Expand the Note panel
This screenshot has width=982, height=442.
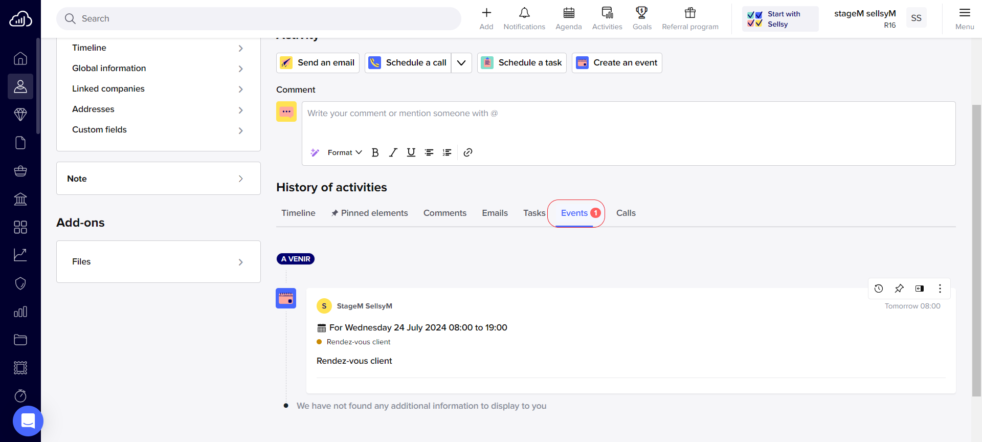(x=159, y=179)
